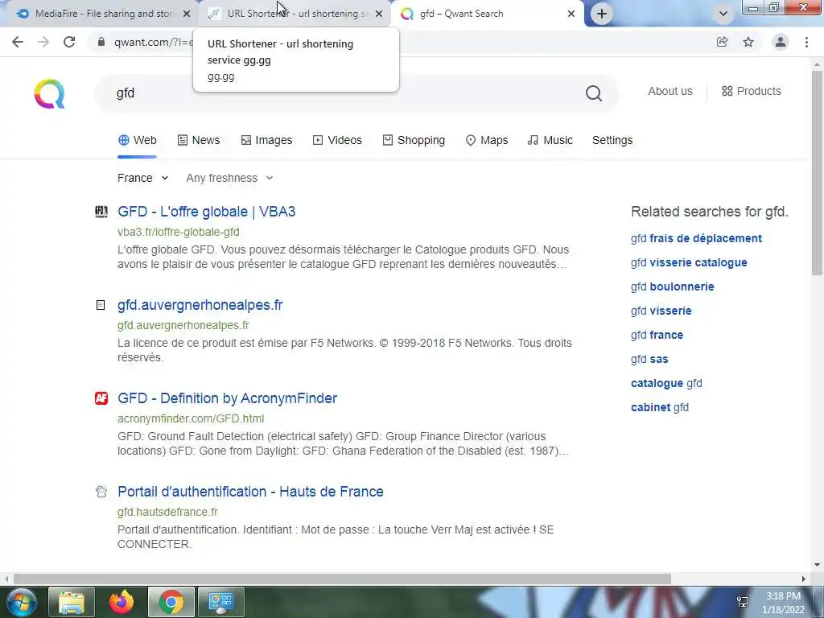Image resolution: width=824 pixels, height=618 pixels.
Task: Click the vba3.fr/loffre-globale-gfd URL
Action: (178, 232)
